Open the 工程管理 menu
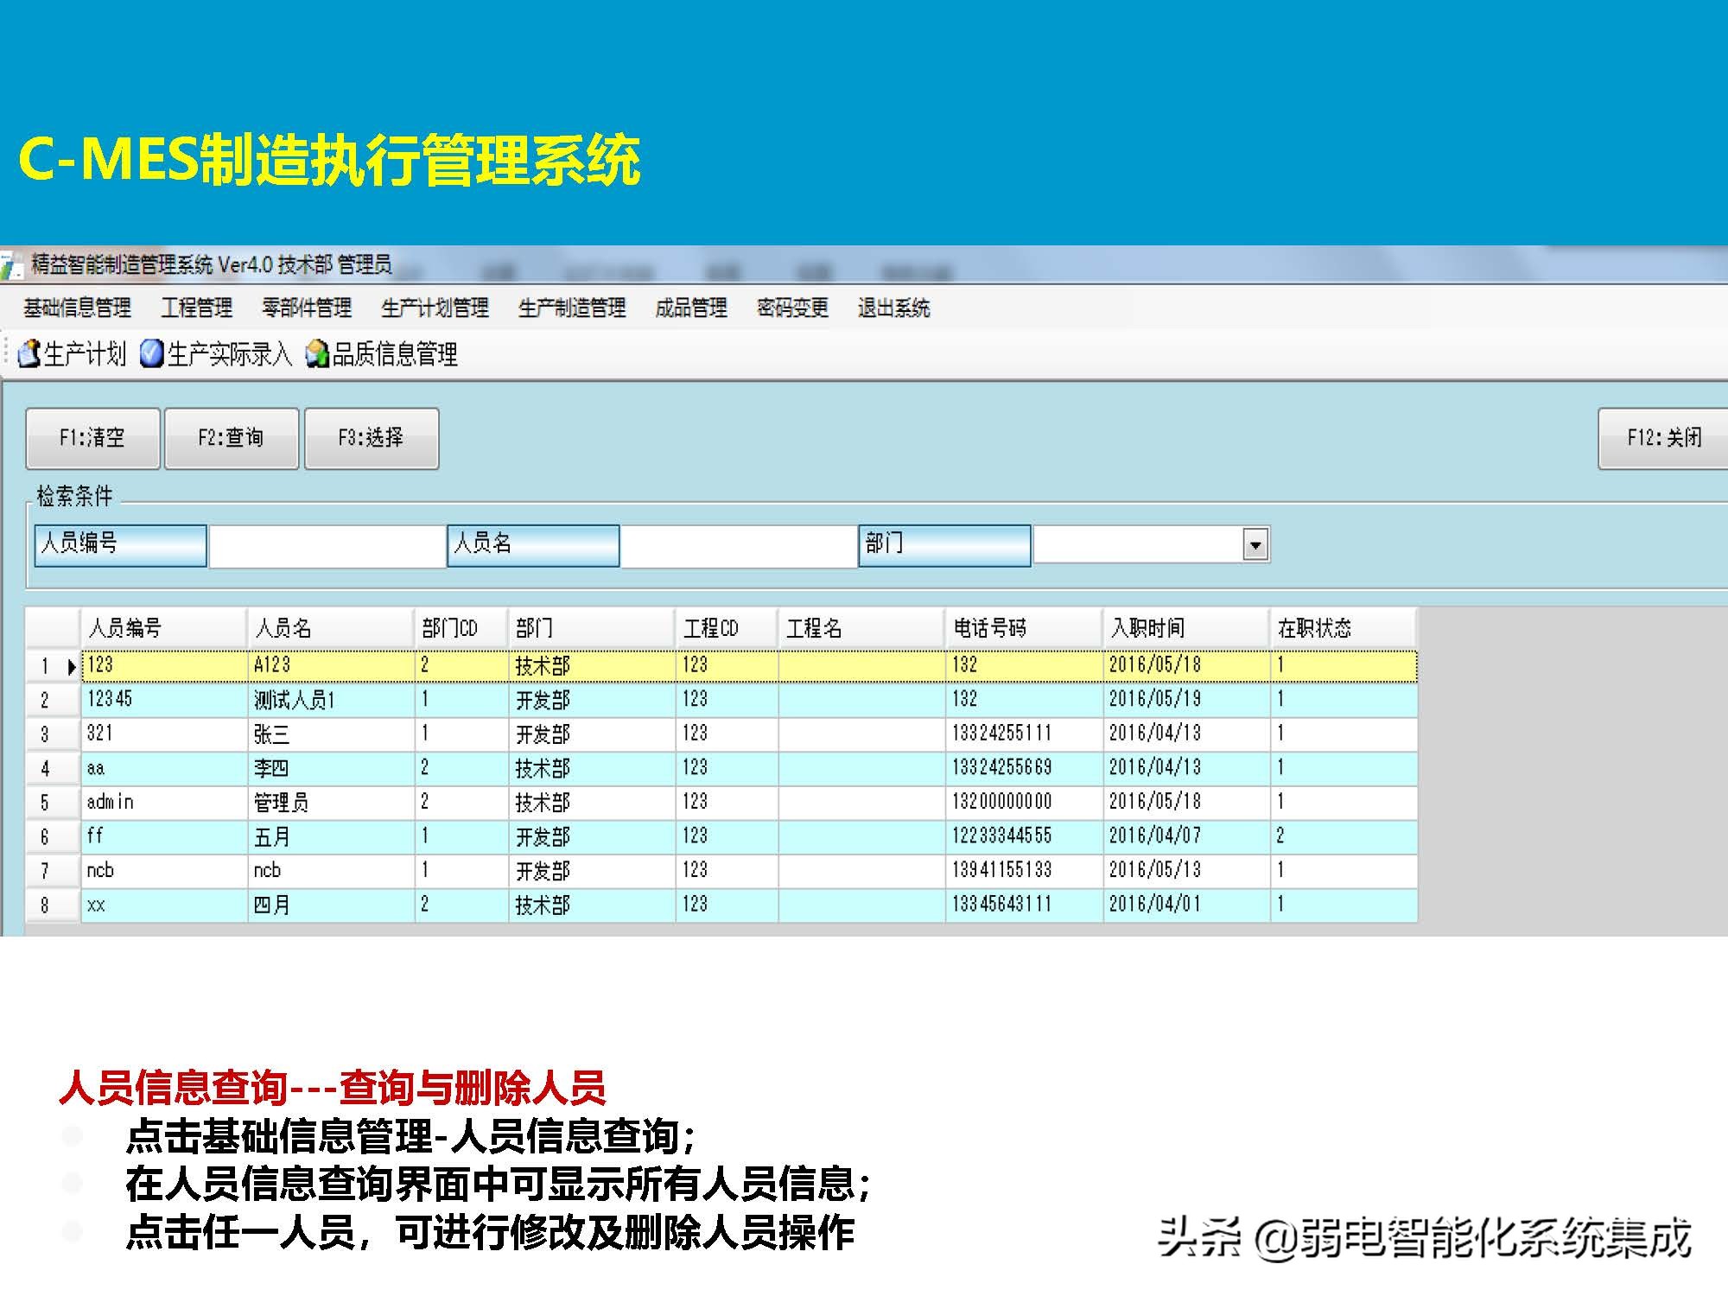 tap(197, 308)
